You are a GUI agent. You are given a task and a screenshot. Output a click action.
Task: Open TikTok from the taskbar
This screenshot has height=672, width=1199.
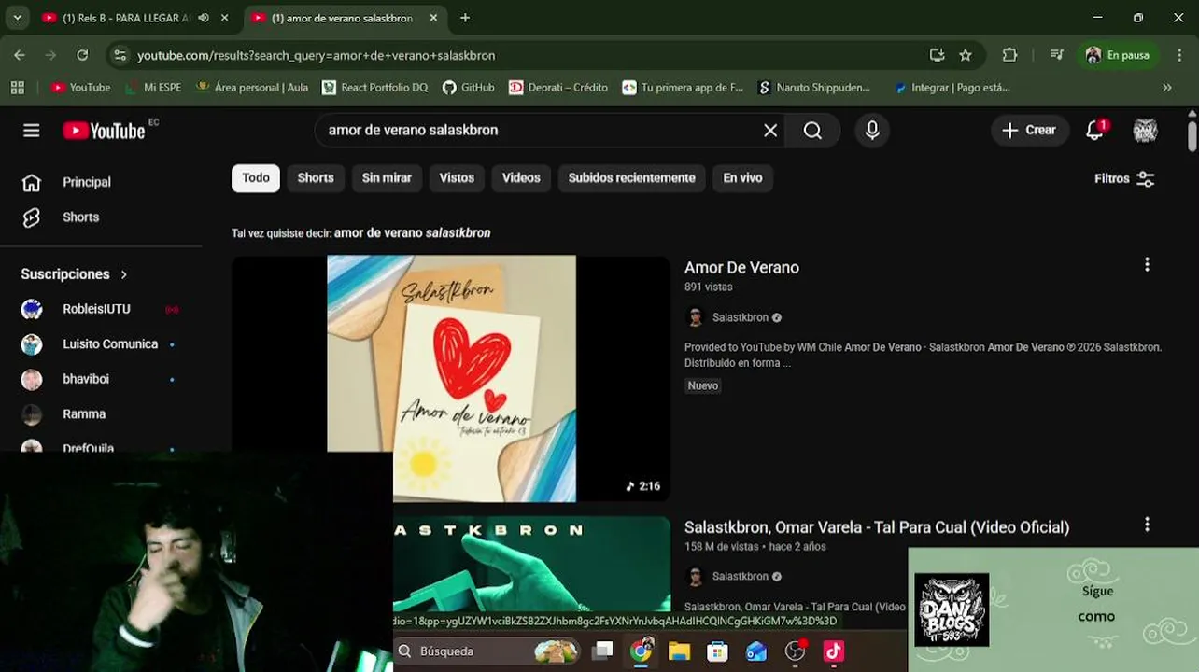pyautogui.click(x=833, y=651)
